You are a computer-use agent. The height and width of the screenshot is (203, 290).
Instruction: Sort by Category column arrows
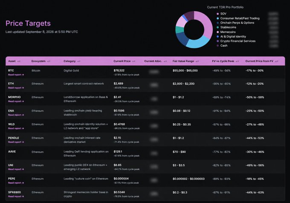(79, 61)
